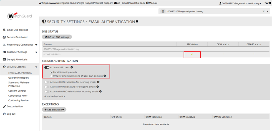Open Email Authentication submenu item
The image size is (272, 131).
(20, 73)
